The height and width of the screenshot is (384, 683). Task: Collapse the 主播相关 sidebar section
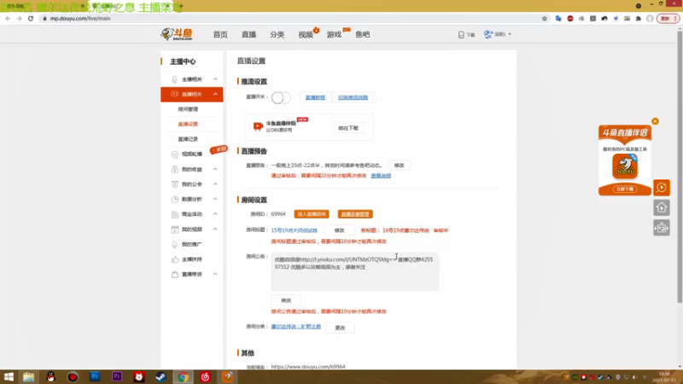(x=215, y=79)
